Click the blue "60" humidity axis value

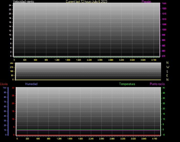(x=5, y=106)
